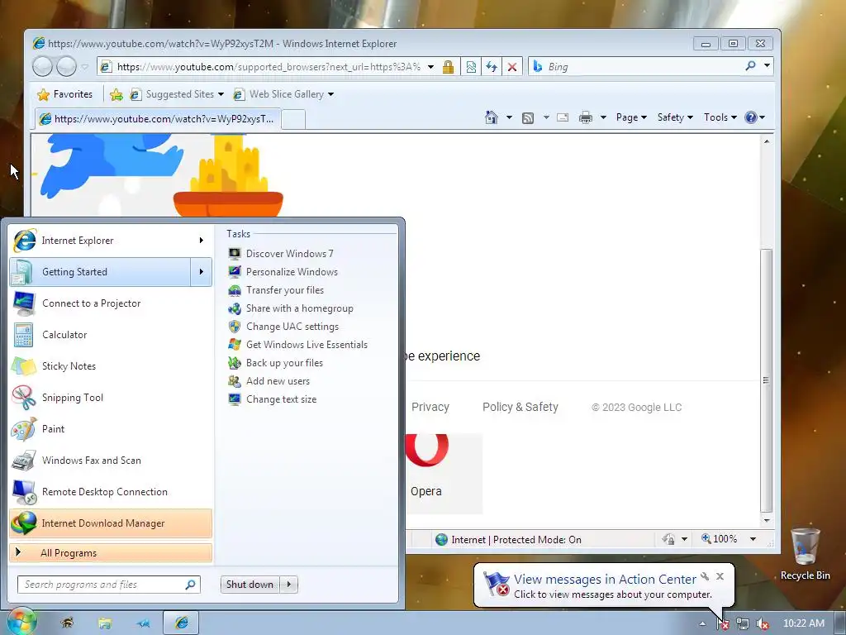Select the YouTube watch tab
Viewport: 846px width, 635px height.
(158, 119)
